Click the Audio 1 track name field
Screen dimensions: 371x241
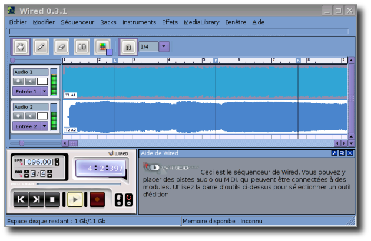31,72
